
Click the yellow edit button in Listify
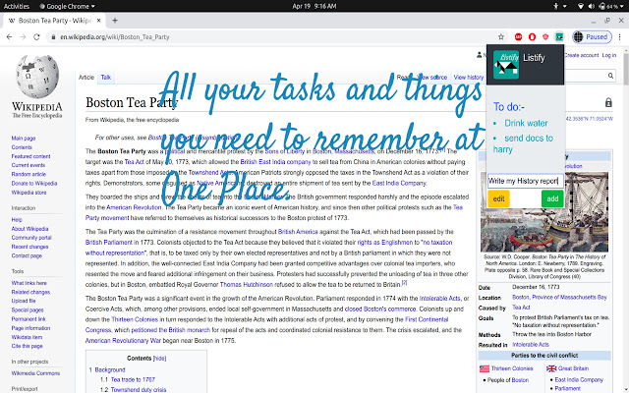498,198
